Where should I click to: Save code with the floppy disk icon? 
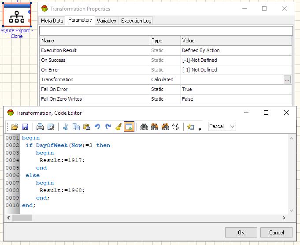25,127
